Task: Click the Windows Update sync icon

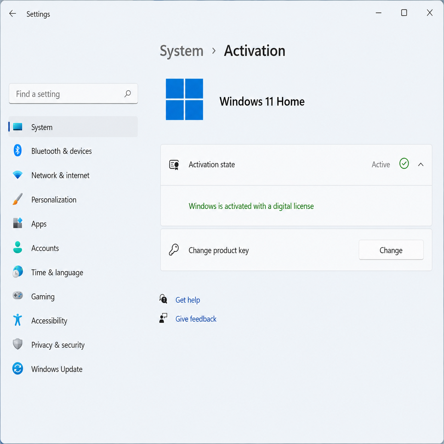Action: pyautogui.click(x=18, y=369)
